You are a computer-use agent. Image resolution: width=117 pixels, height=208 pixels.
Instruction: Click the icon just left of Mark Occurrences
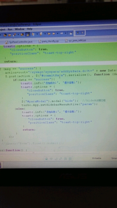(x=22, y=35)
